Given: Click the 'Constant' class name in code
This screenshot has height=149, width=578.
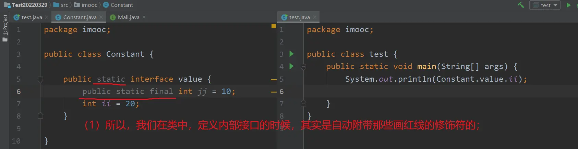Looking at the screenshot, I should 125,54.
